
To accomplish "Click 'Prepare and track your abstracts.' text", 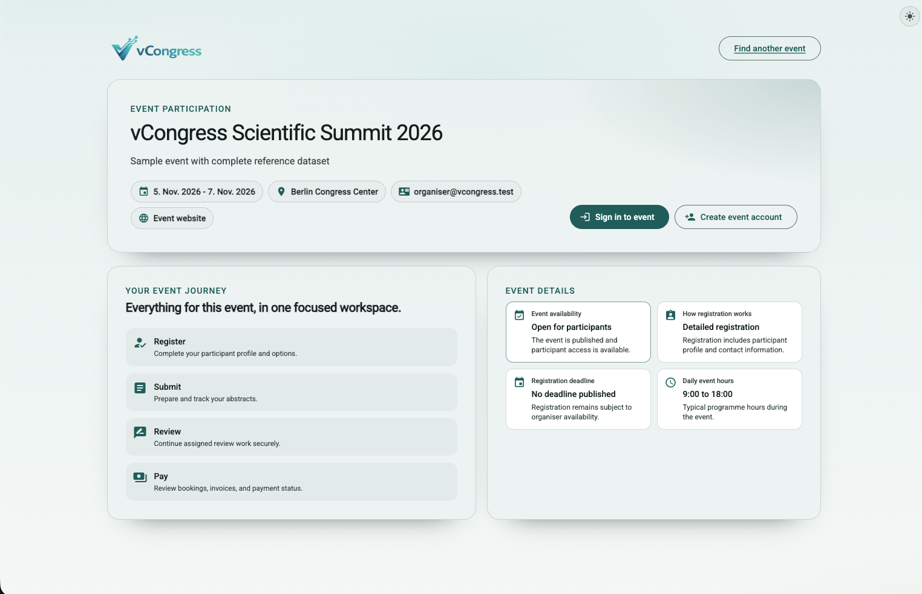I will [x=206, y=399].
